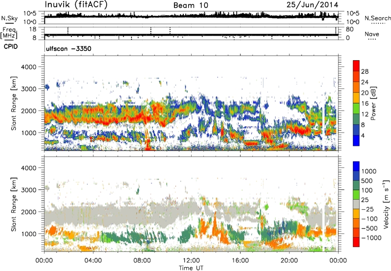The width and height of the screenshot is (391, 271).
Task: Click the 'ulfscan -3350' text
Action: tap(68, 48)
